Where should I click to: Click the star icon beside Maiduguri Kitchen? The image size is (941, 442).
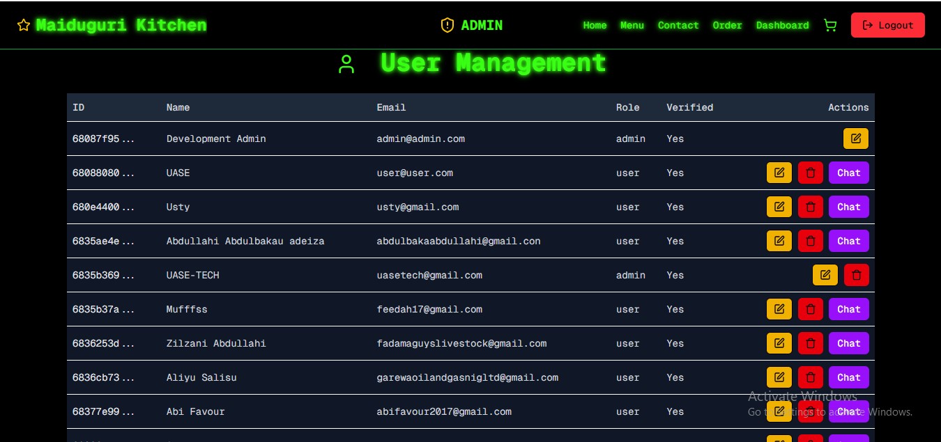[24, 25]
